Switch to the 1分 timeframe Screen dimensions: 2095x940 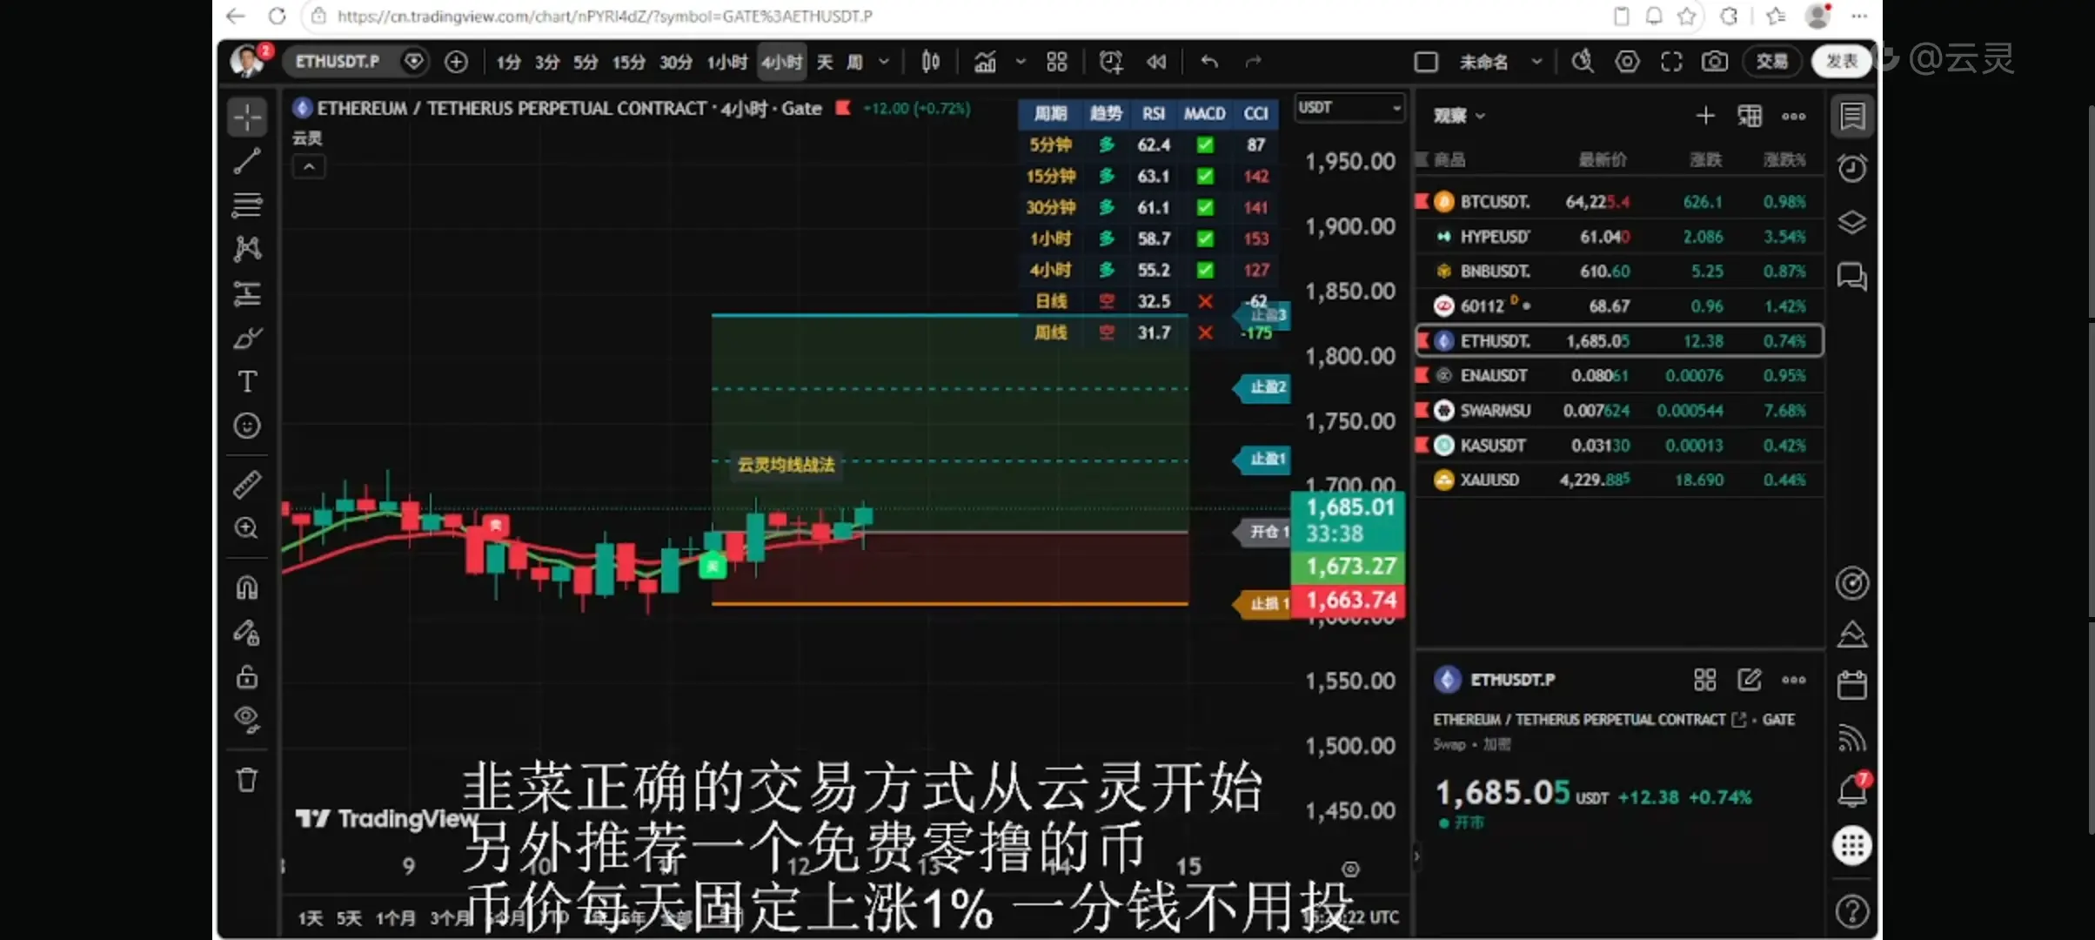point(509,62)
